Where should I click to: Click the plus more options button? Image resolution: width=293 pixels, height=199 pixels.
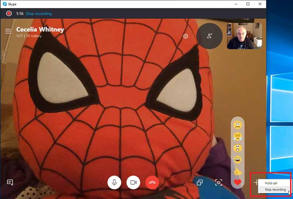(x=256, y=182)
